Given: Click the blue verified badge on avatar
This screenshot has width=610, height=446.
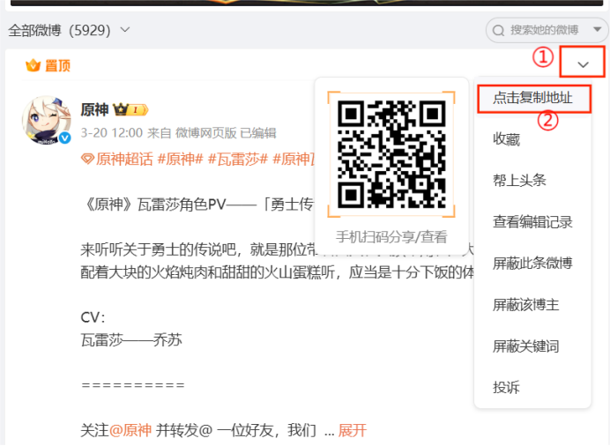Looking at the screenshot, I should tap(64, 138).
